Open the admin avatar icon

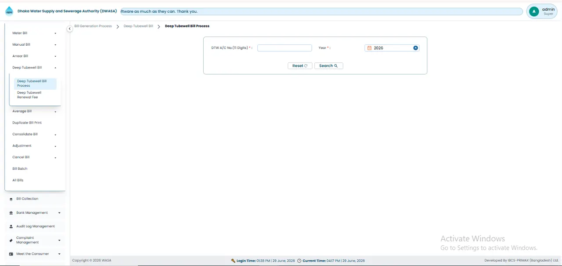[x=534, y=11]
